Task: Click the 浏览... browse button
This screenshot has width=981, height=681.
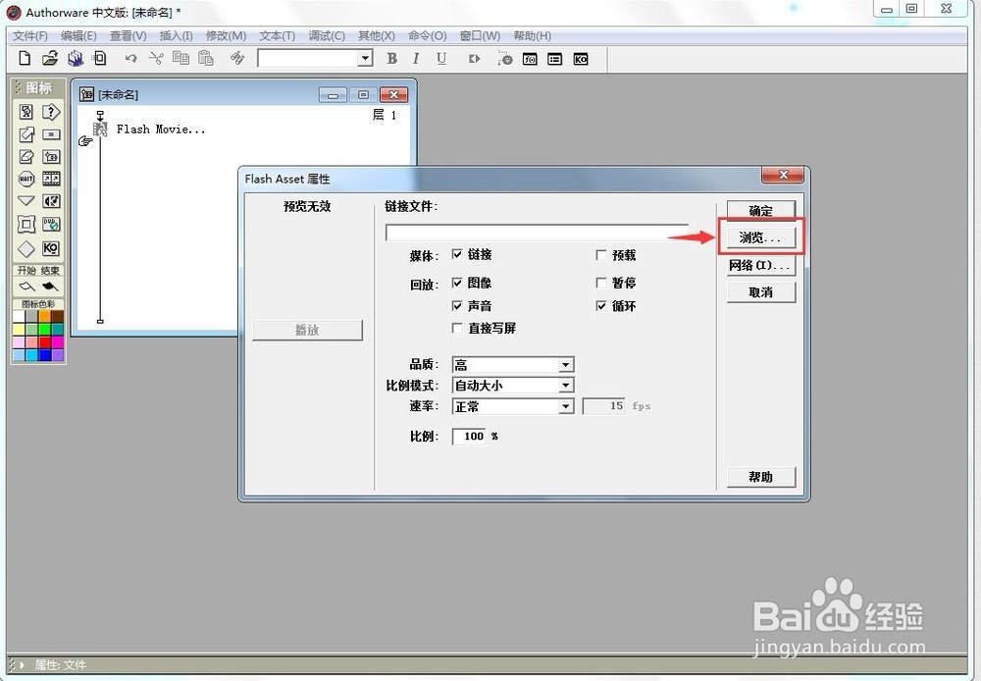Action: (760, 237)
